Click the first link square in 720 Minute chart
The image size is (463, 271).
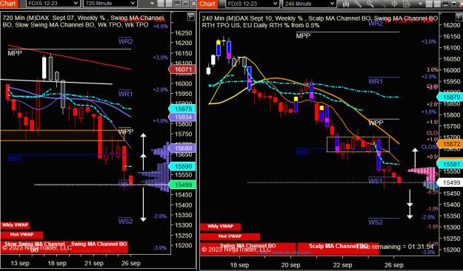(x=161, y=4)
